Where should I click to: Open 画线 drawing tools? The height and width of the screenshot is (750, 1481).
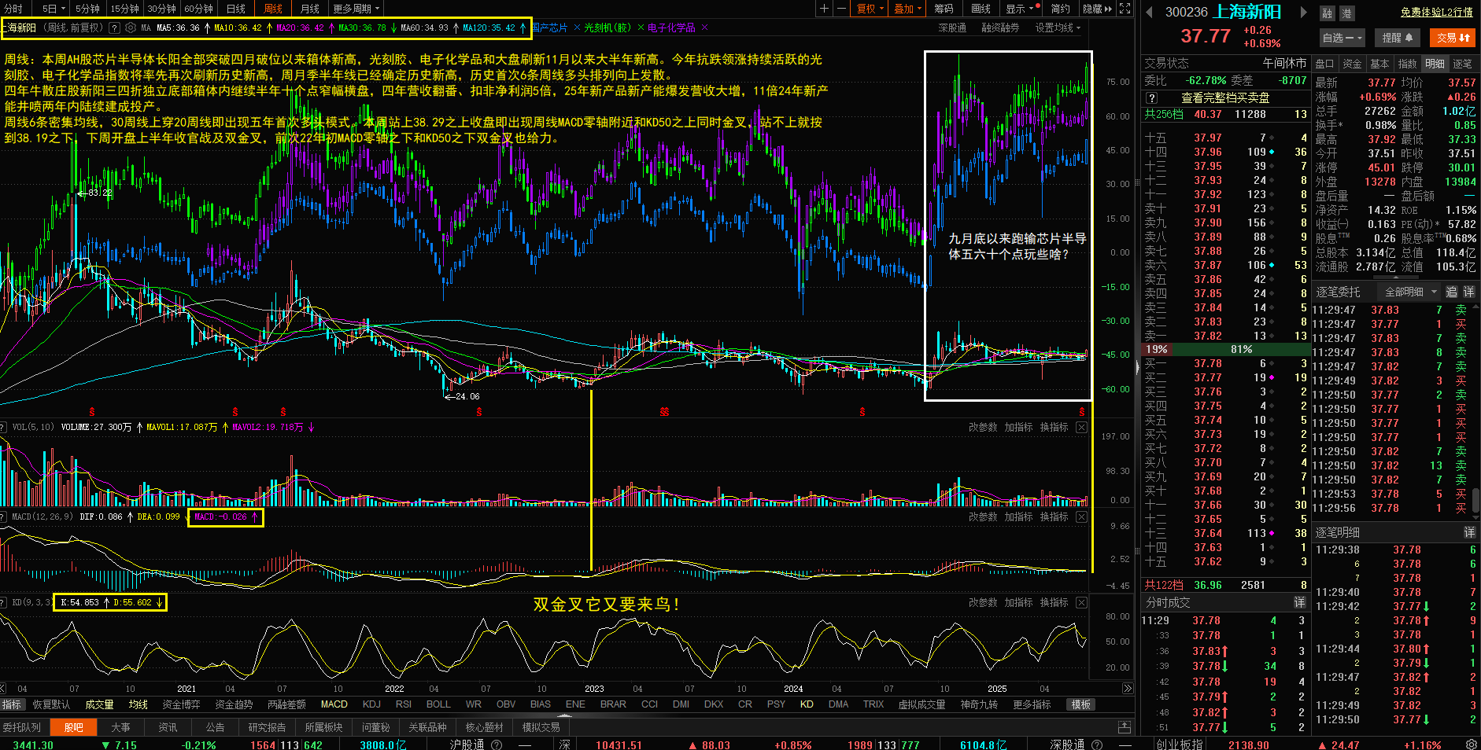[x=981, y=9]
